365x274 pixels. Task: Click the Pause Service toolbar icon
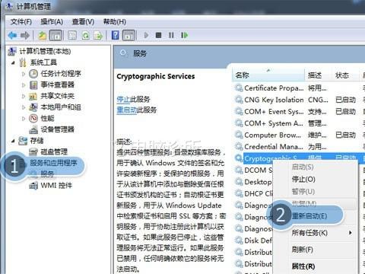coord(171,35)
